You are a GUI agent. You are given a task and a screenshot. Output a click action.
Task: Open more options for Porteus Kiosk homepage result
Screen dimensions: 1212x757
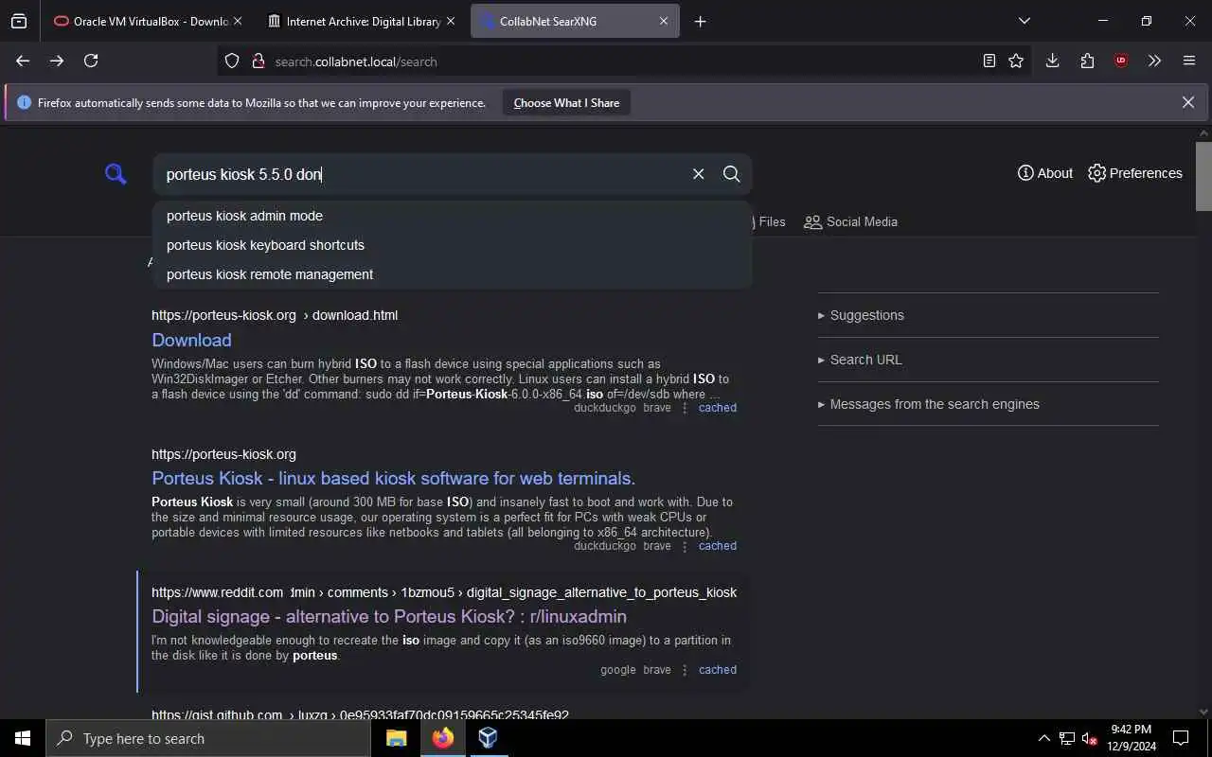(685, 546)
